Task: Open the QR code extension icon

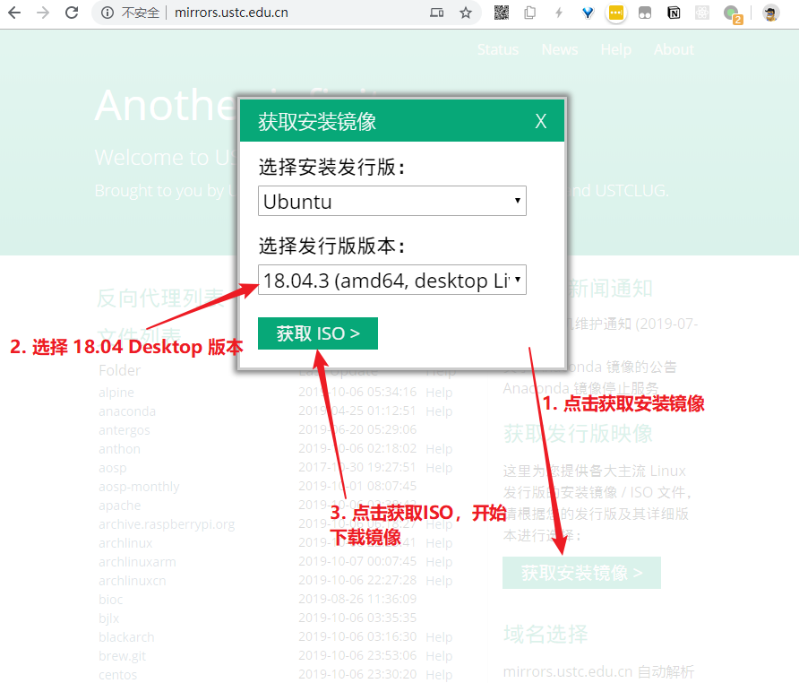Action: [502, 13]
